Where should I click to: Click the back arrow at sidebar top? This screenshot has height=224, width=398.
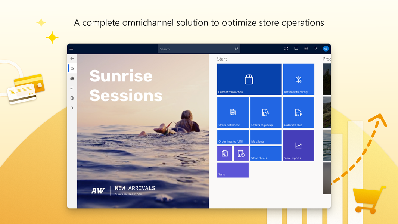click(72, 59)
